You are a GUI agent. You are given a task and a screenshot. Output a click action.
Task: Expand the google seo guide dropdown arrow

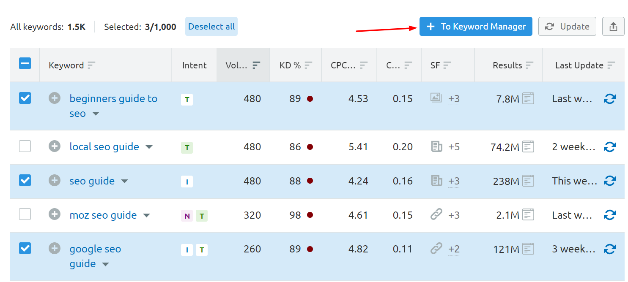105,264
